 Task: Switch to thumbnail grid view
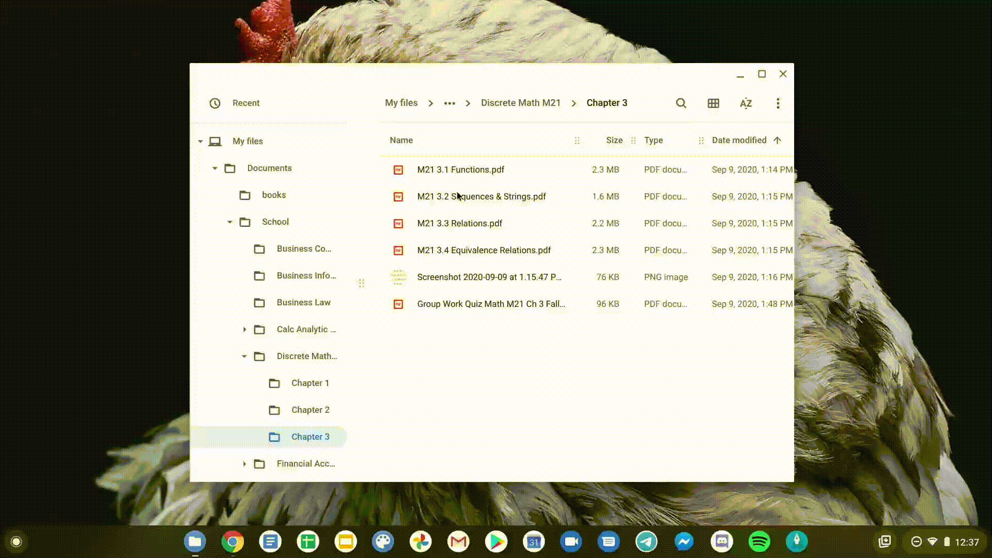click(714, 103)
